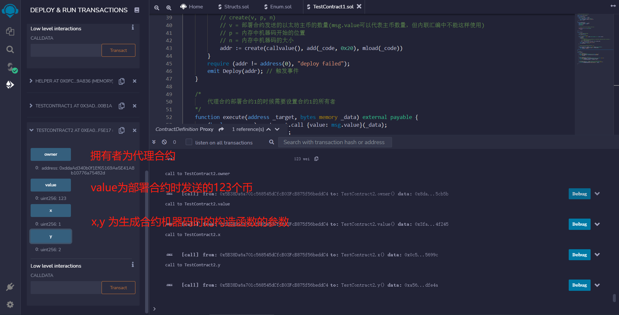Expand the HELPER contract instance
The image size is (619, 315).
(x=31, y=81)
